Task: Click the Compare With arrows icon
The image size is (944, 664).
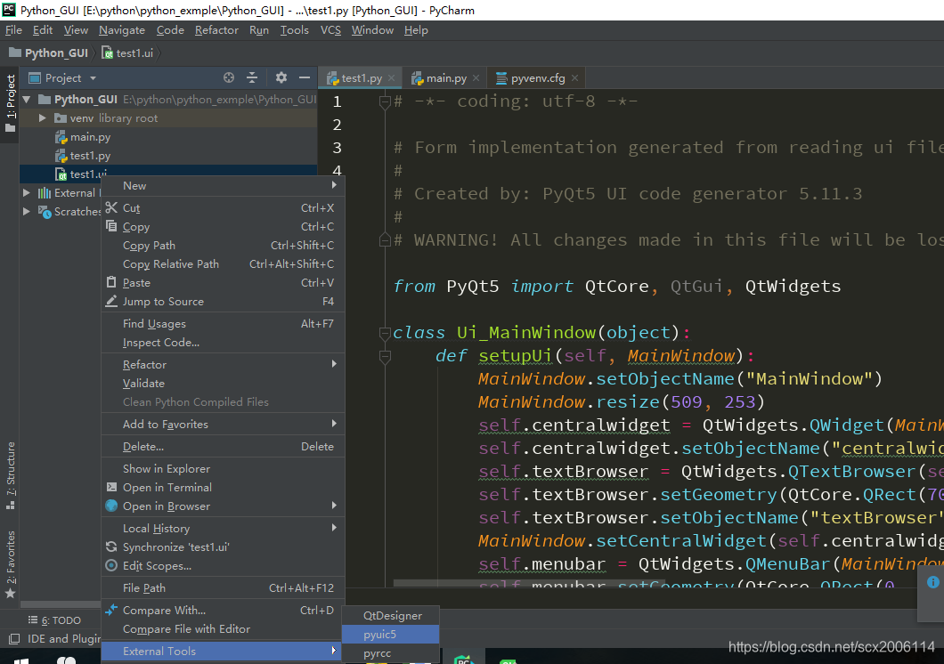Action: 111,610
